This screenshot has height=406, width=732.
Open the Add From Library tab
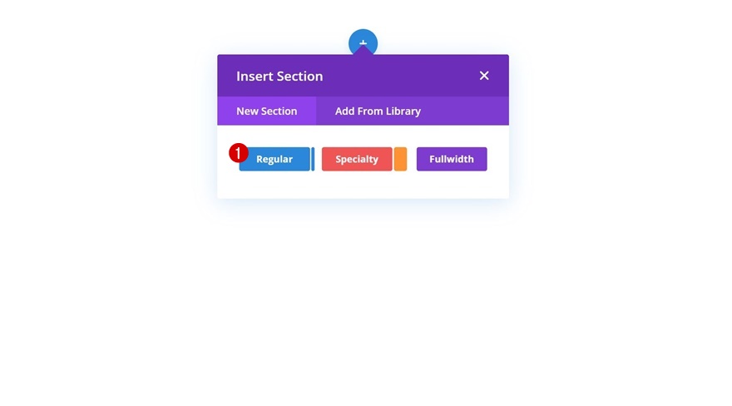378,111
